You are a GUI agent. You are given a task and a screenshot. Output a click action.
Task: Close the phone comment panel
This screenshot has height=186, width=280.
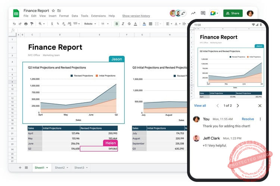260,106
